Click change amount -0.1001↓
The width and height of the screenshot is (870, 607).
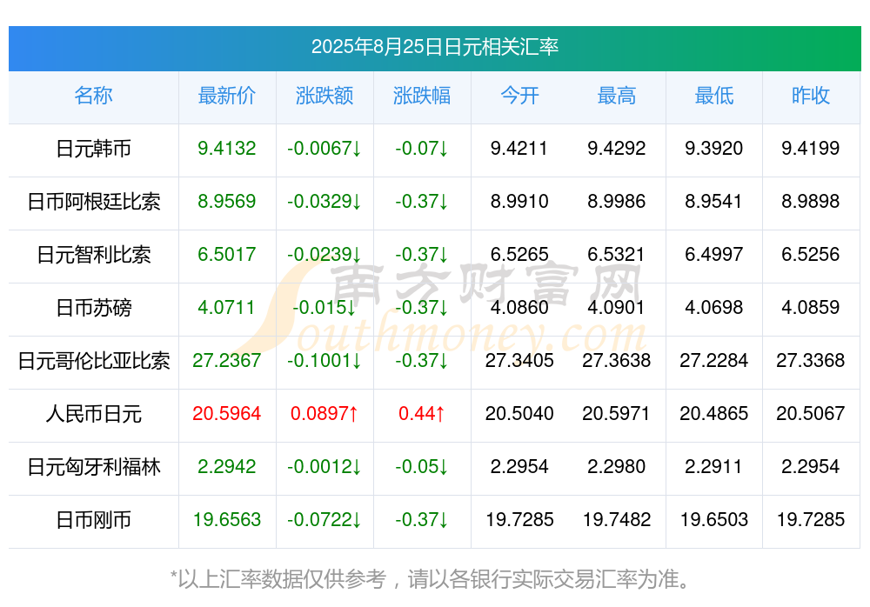324,360
